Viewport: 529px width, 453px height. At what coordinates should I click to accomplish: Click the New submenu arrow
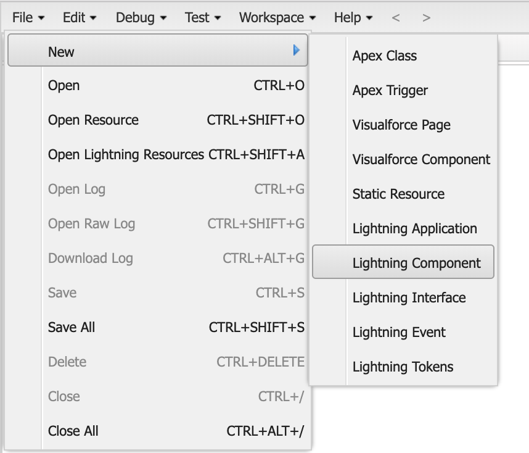pyautogui.click(x=297, y=51)
